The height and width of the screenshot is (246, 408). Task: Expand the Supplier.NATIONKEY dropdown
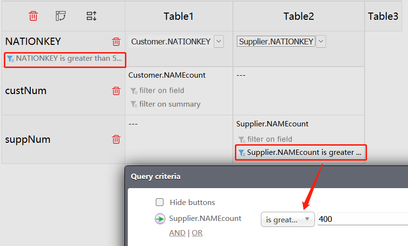(321, 41)
